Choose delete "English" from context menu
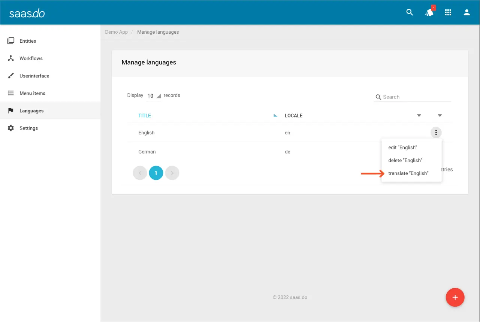Image resolution: width=480 pixels, height=322 pixels. 405,160
